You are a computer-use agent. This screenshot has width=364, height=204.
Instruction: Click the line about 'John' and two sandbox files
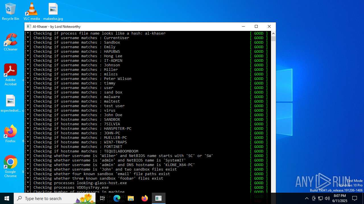pos(101,169)
